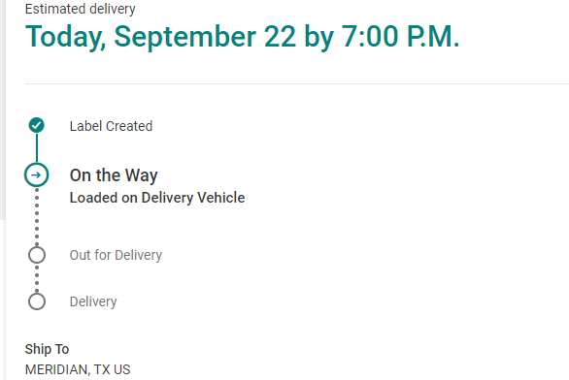This screenshot has width=569, height=380.
Task: Select the On the Way status heading
Action: pyautogui.click(x=114, y=175)
